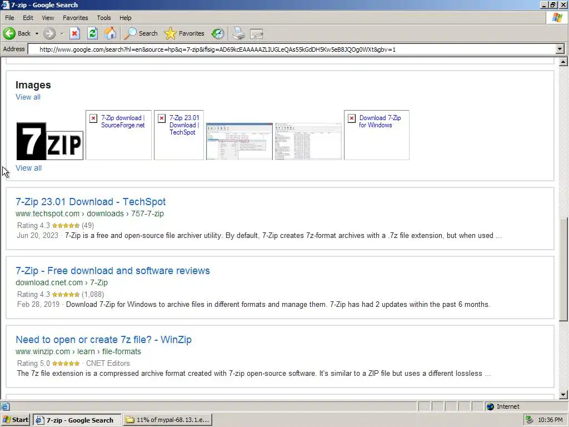Open the Search pane magnifier icon
Image resolution: width=569 pixels, height=427 pixels.
pos(141,33)
